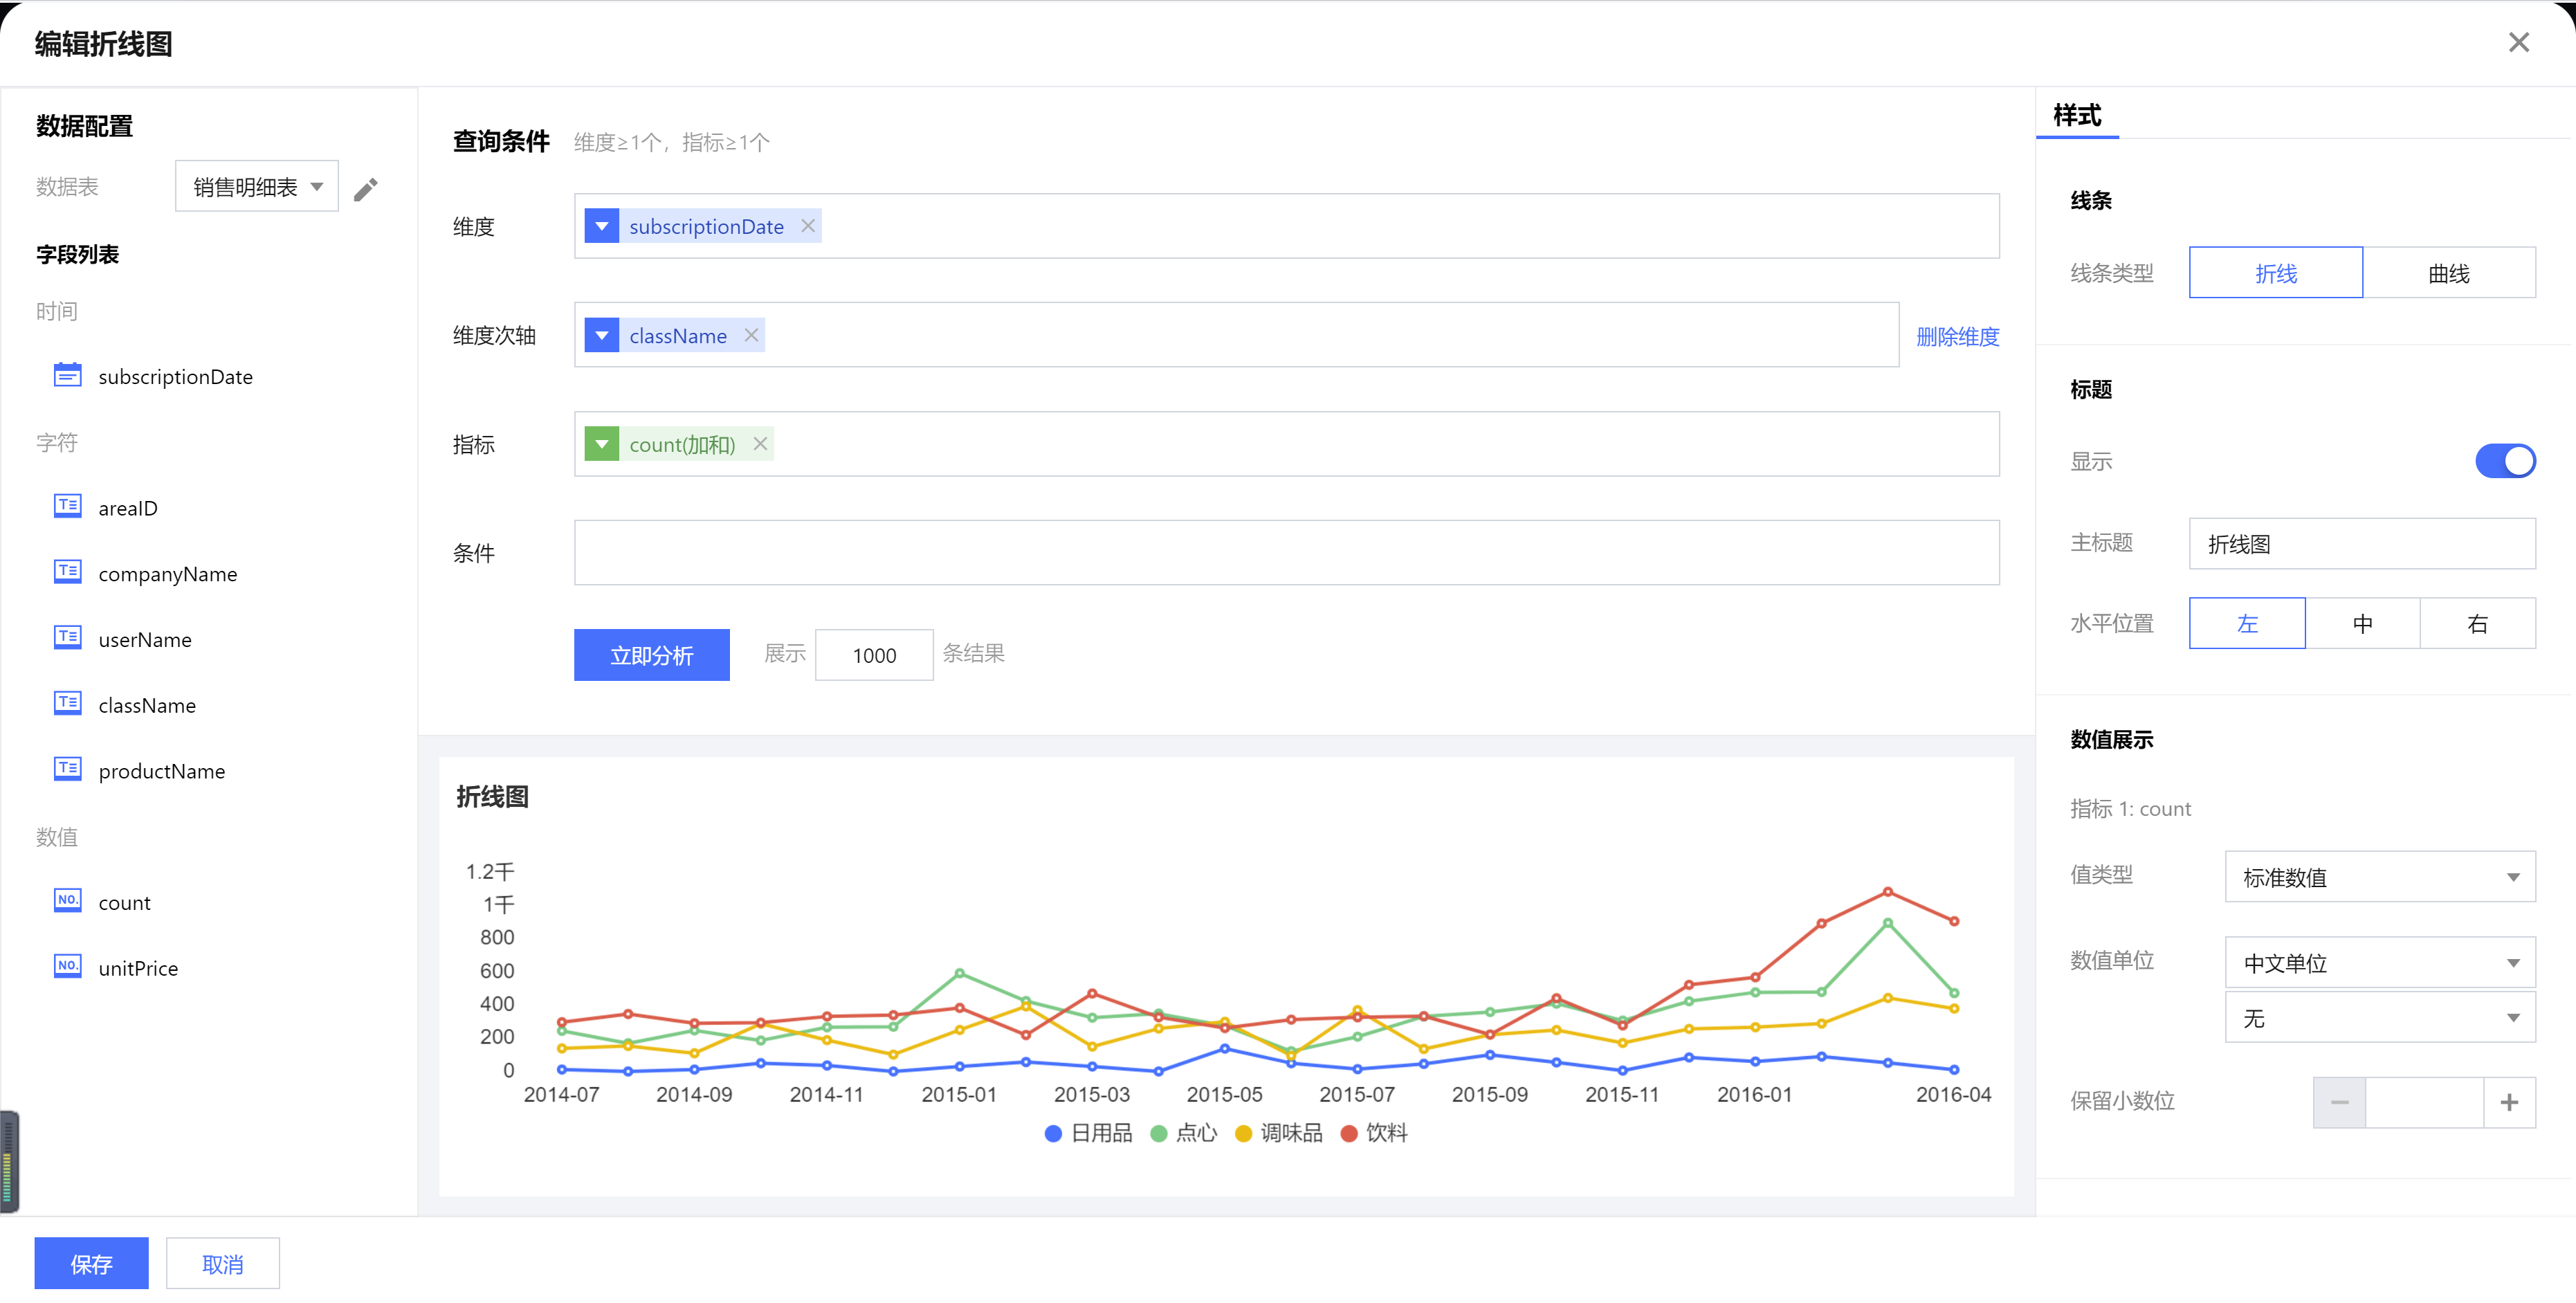Open the 标准数值 value type dropdown
Image resolution: width=2576 pixels, height=1303 pixels.
pos(2379,877)
